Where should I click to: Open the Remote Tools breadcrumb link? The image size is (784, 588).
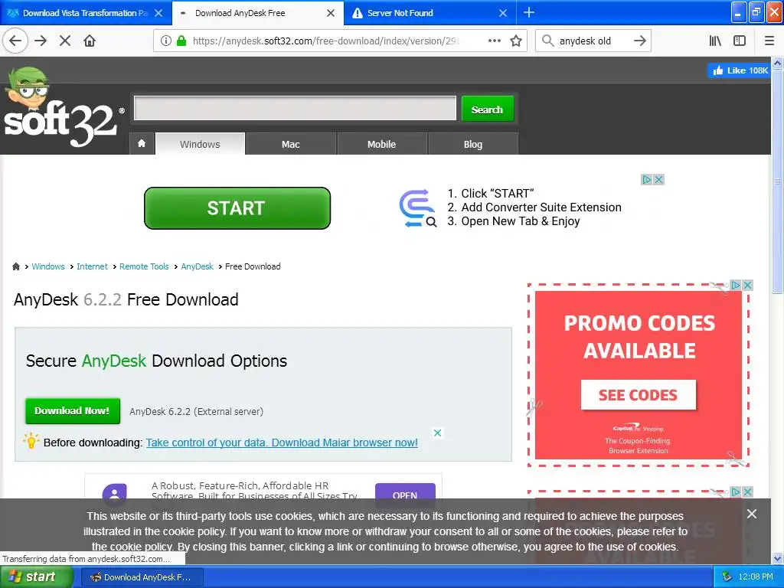tap(144, 266)
